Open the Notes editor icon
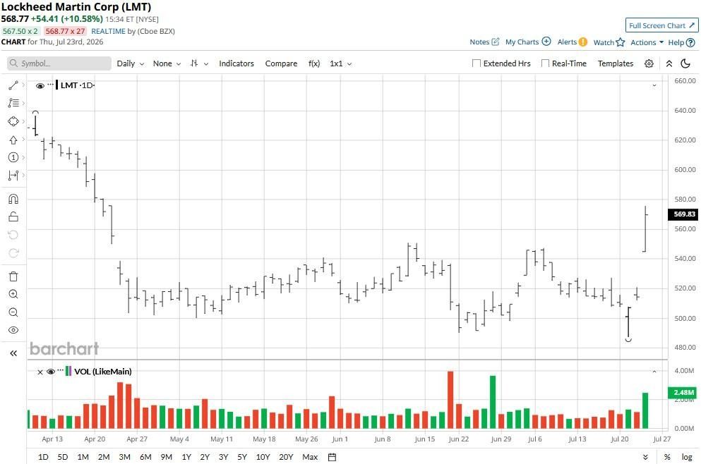Screen dimensions: 701x464 pos(496,42)
